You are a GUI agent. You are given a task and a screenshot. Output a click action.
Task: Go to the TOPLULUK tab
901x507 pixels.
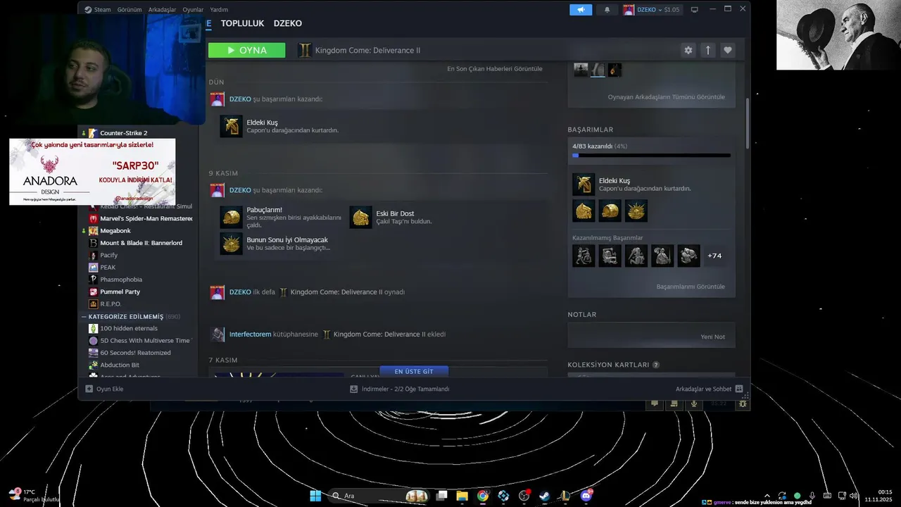coord(242,23)
